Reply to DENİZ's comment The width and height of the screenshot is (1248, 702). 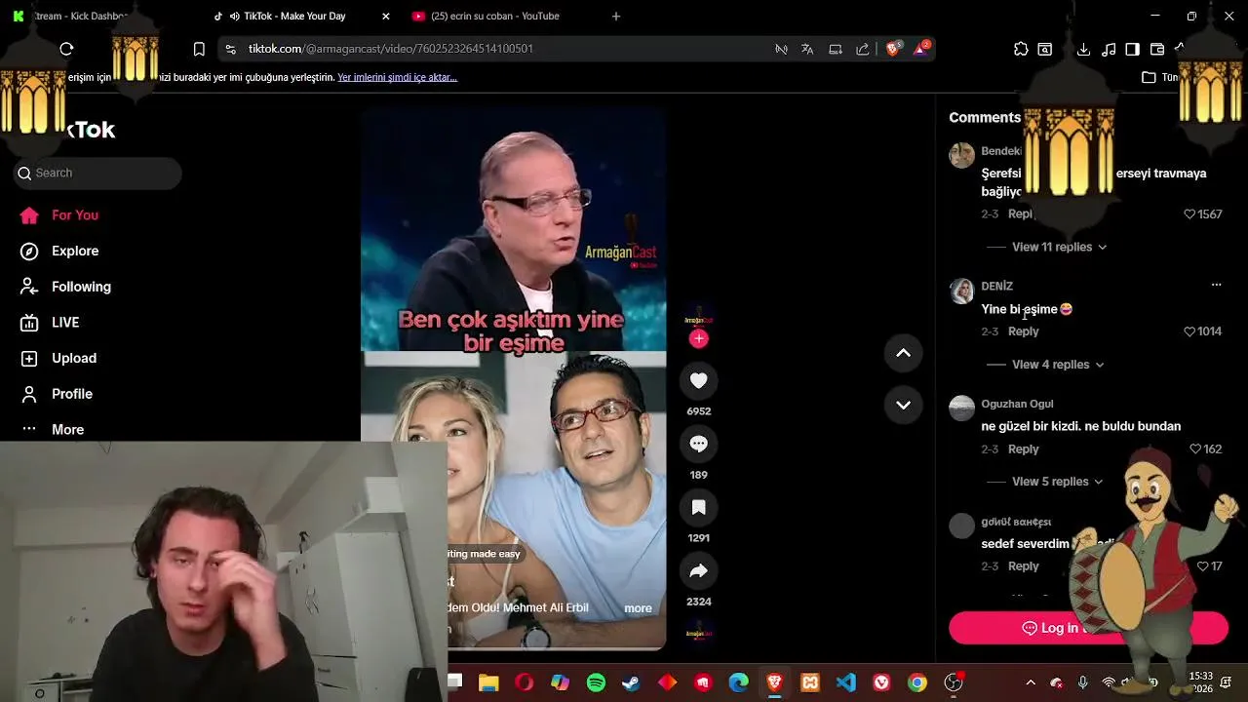1023,331
